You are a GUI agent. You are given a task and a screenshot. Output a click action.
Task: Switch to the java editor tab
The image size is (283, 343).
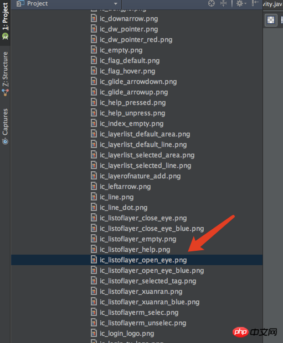coord(272,4)
